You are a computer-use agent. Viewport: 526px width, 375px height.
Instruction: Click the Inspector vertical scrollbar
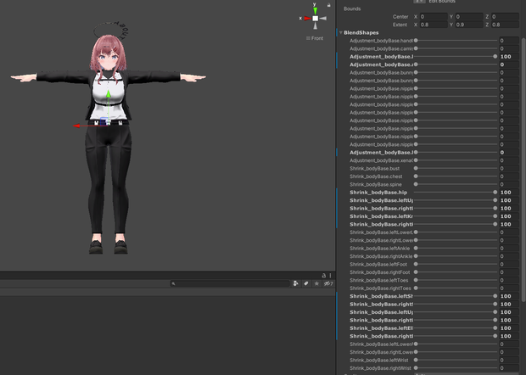pos(524,170)
